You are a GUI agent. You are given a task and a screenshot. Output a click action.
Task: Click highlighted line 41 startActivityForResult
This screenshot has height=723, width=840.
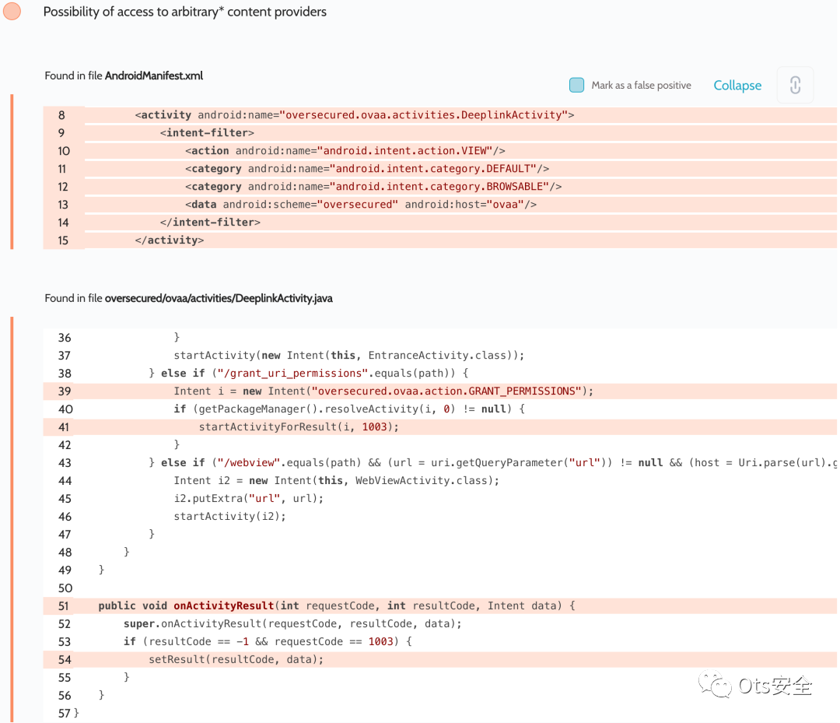439,427
